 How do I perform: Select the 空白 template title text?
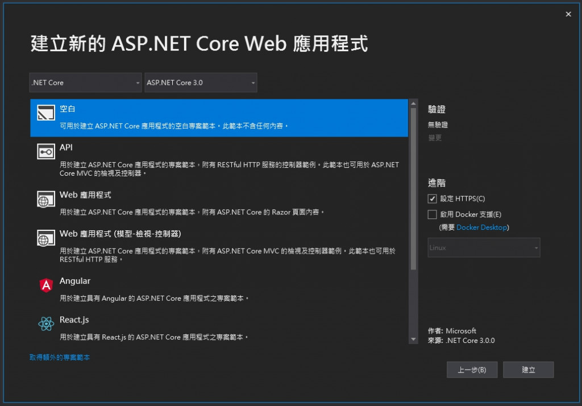pos(68,109)
